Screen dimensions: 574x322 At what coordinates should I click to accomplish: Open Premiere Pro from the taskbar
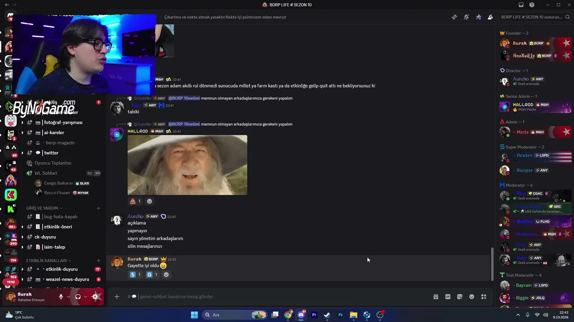coord(314,315)
